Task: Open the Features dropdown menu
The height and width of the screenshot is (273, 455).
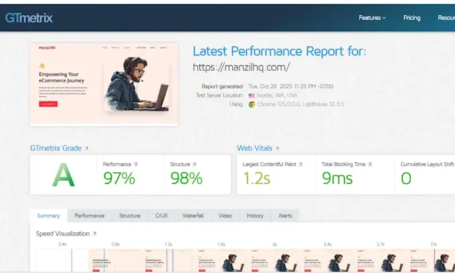Action: [372, 18]
